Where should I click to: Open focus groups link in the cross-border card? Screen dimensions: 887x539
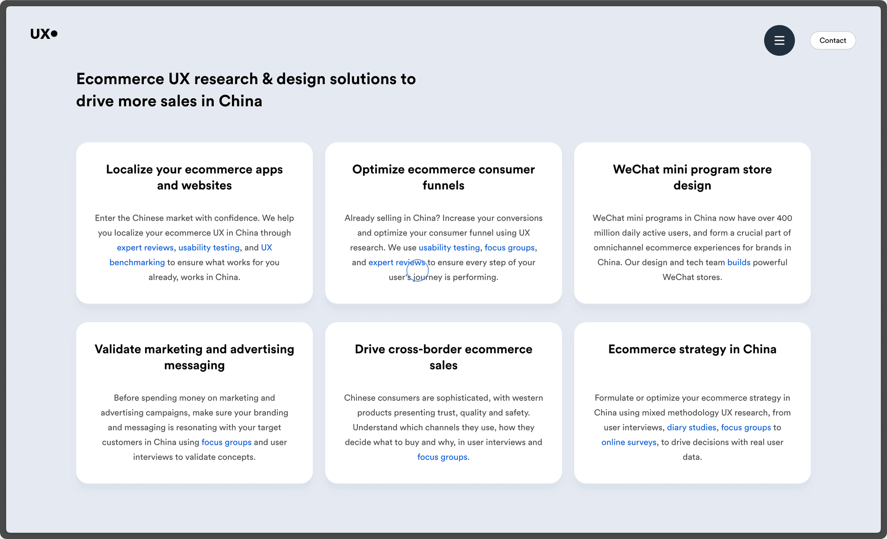point(442,457)
